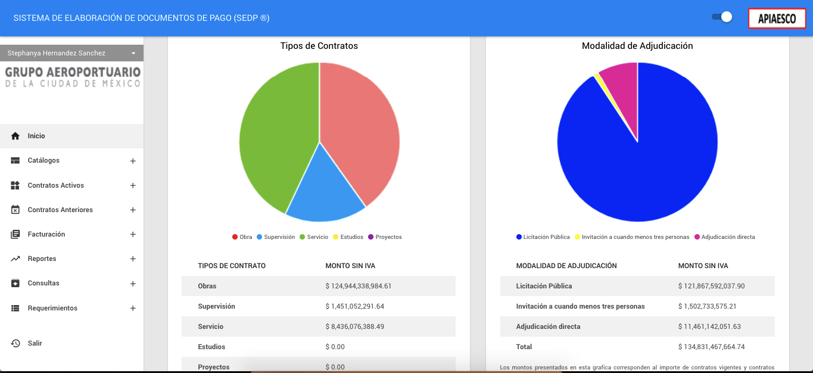Click the APIAESCO button in header
The image size is (813, 373).
777,19
